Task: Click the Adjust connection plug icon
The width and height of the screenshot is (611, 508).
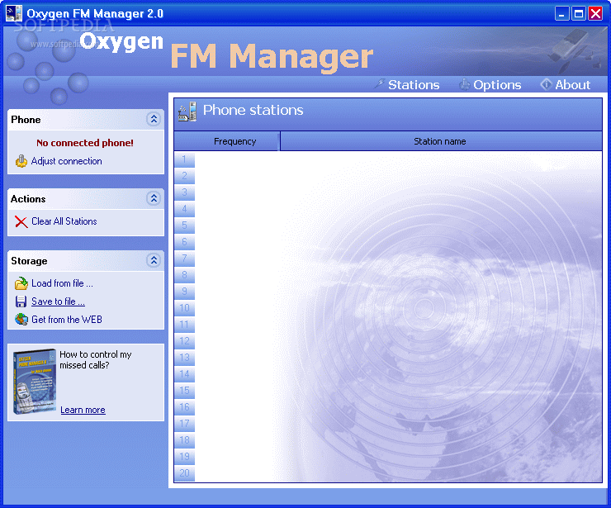Action: point(21,161)
